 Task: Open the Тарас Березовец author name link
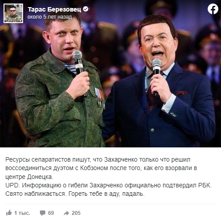pos(55,9)
